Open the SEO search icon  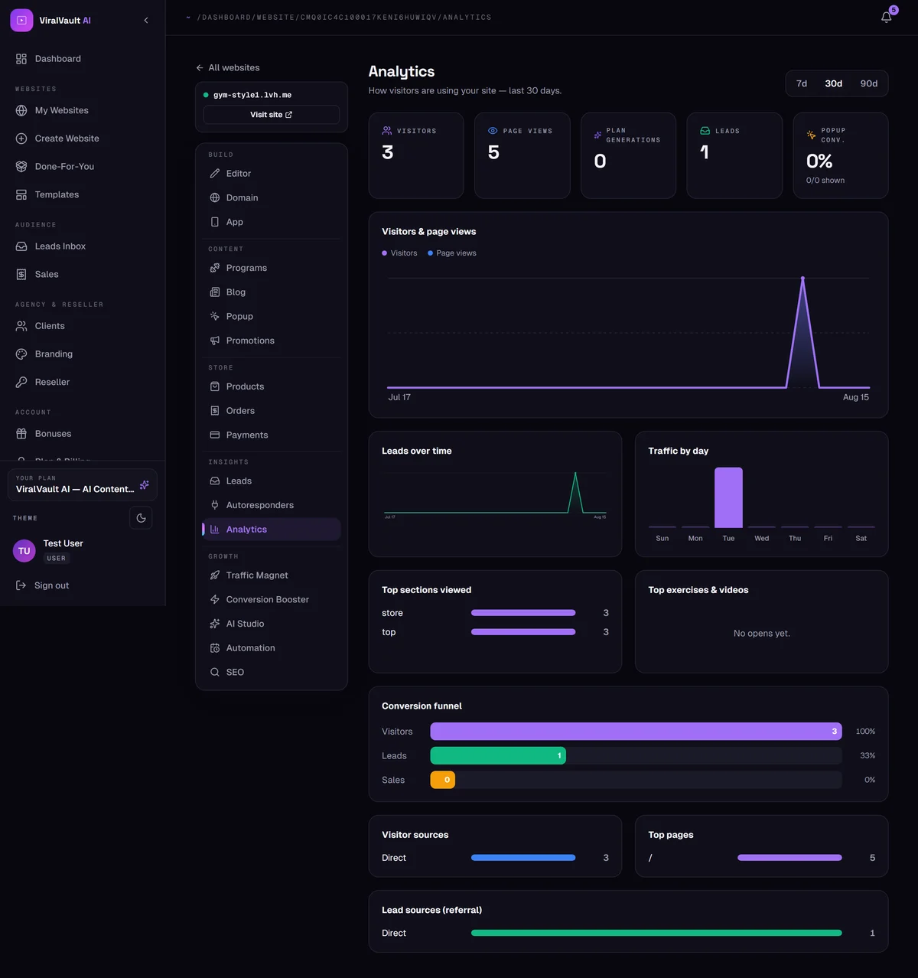(x=215, y=672)
